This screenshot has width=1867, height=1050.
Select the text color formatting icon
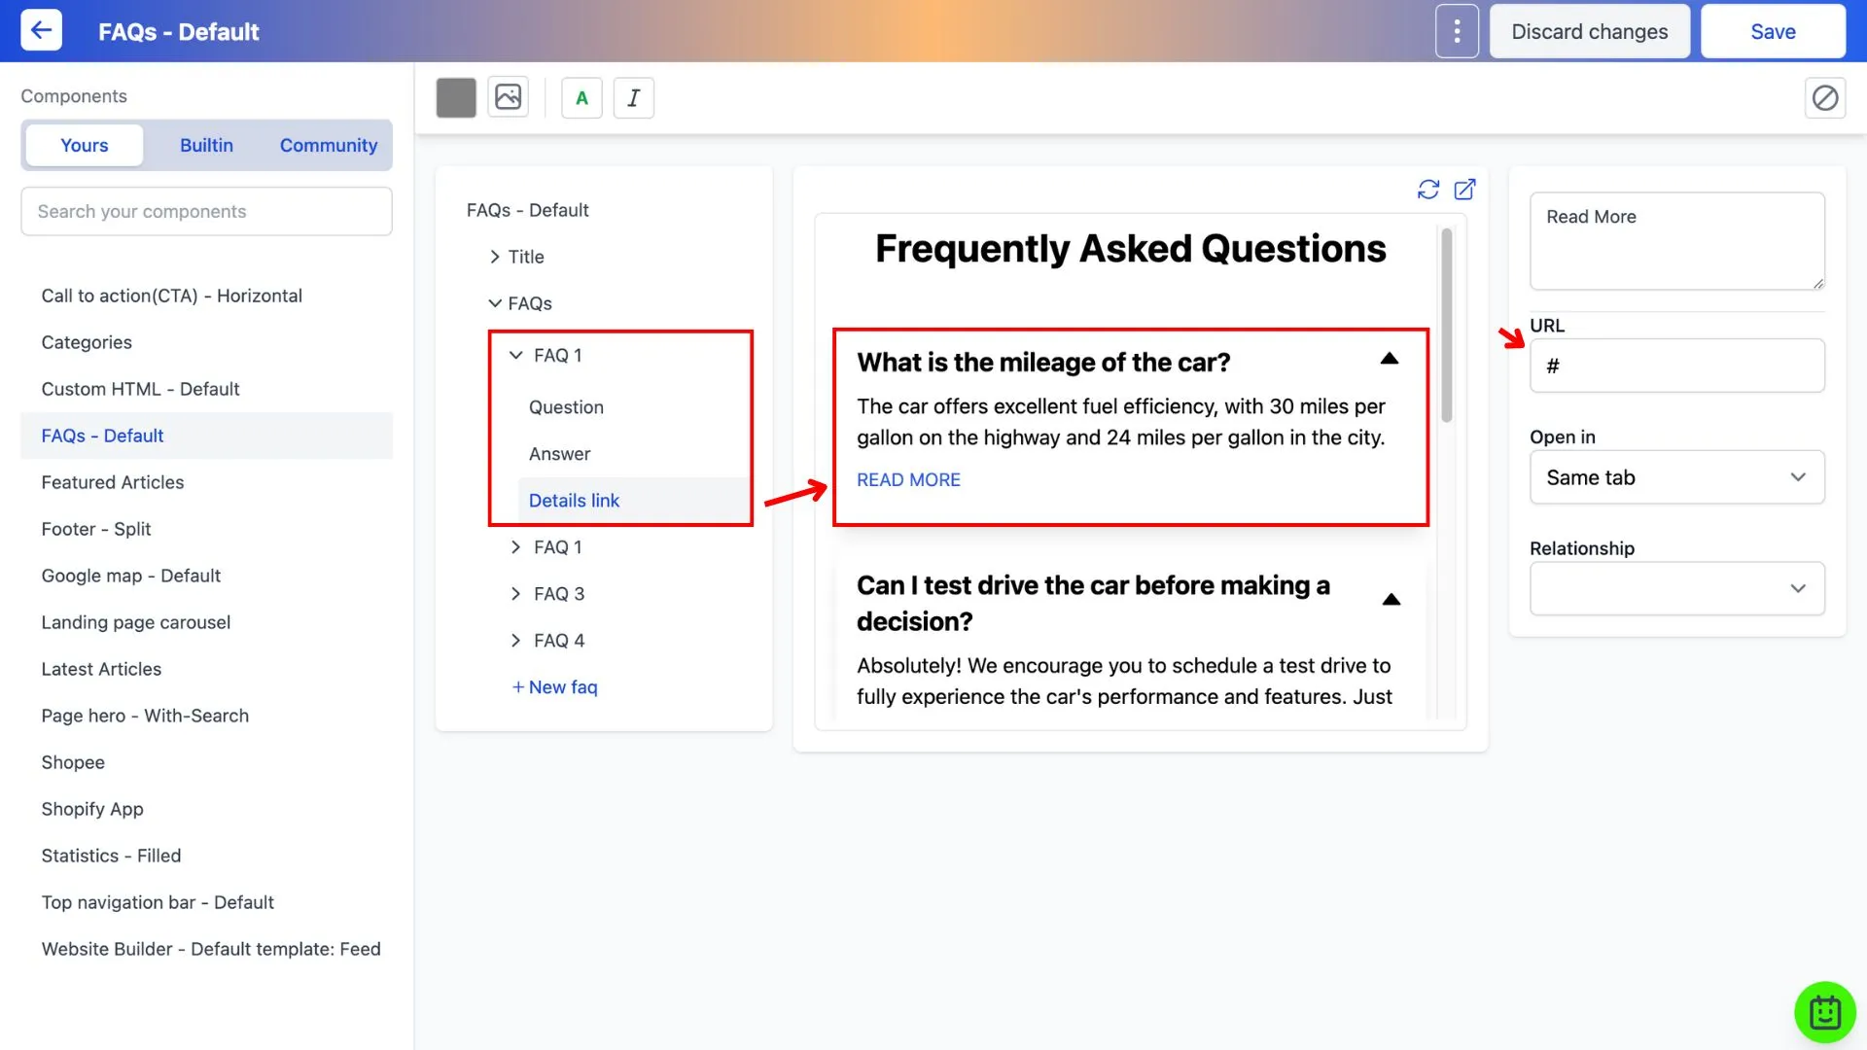581,96
